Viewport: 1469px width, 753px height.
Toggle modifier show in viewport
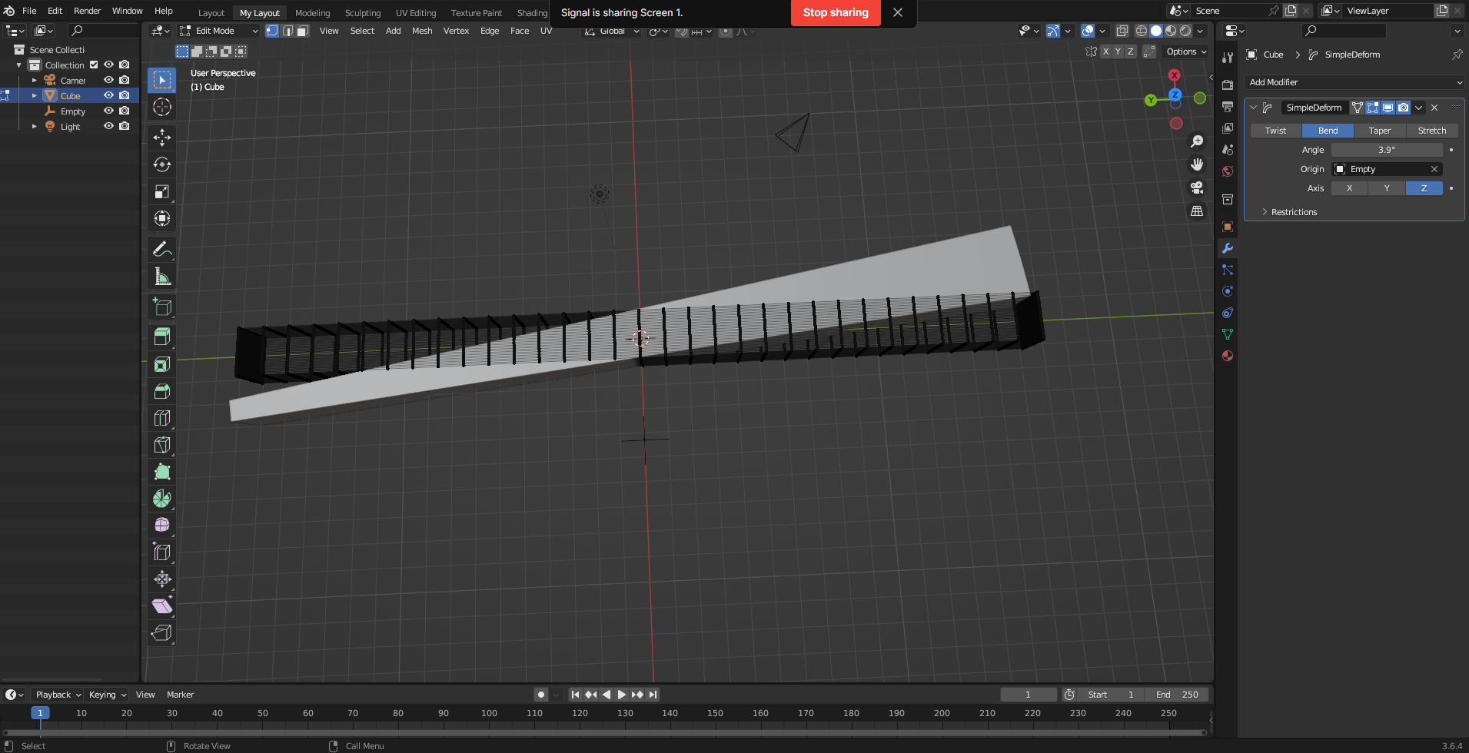(x=1388, y=108)
